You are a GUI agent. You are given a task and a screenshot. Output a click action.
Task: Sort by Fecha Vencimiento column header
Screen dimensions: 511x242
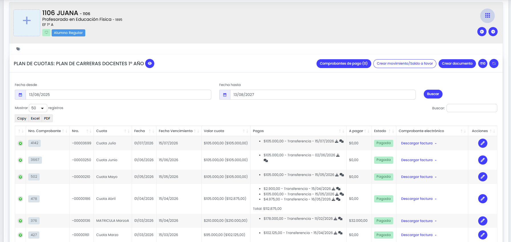(179, 131)
